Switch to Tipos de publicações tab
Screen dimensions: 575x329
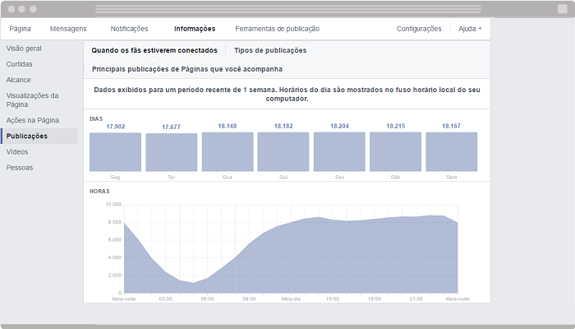tap(270, 50)
